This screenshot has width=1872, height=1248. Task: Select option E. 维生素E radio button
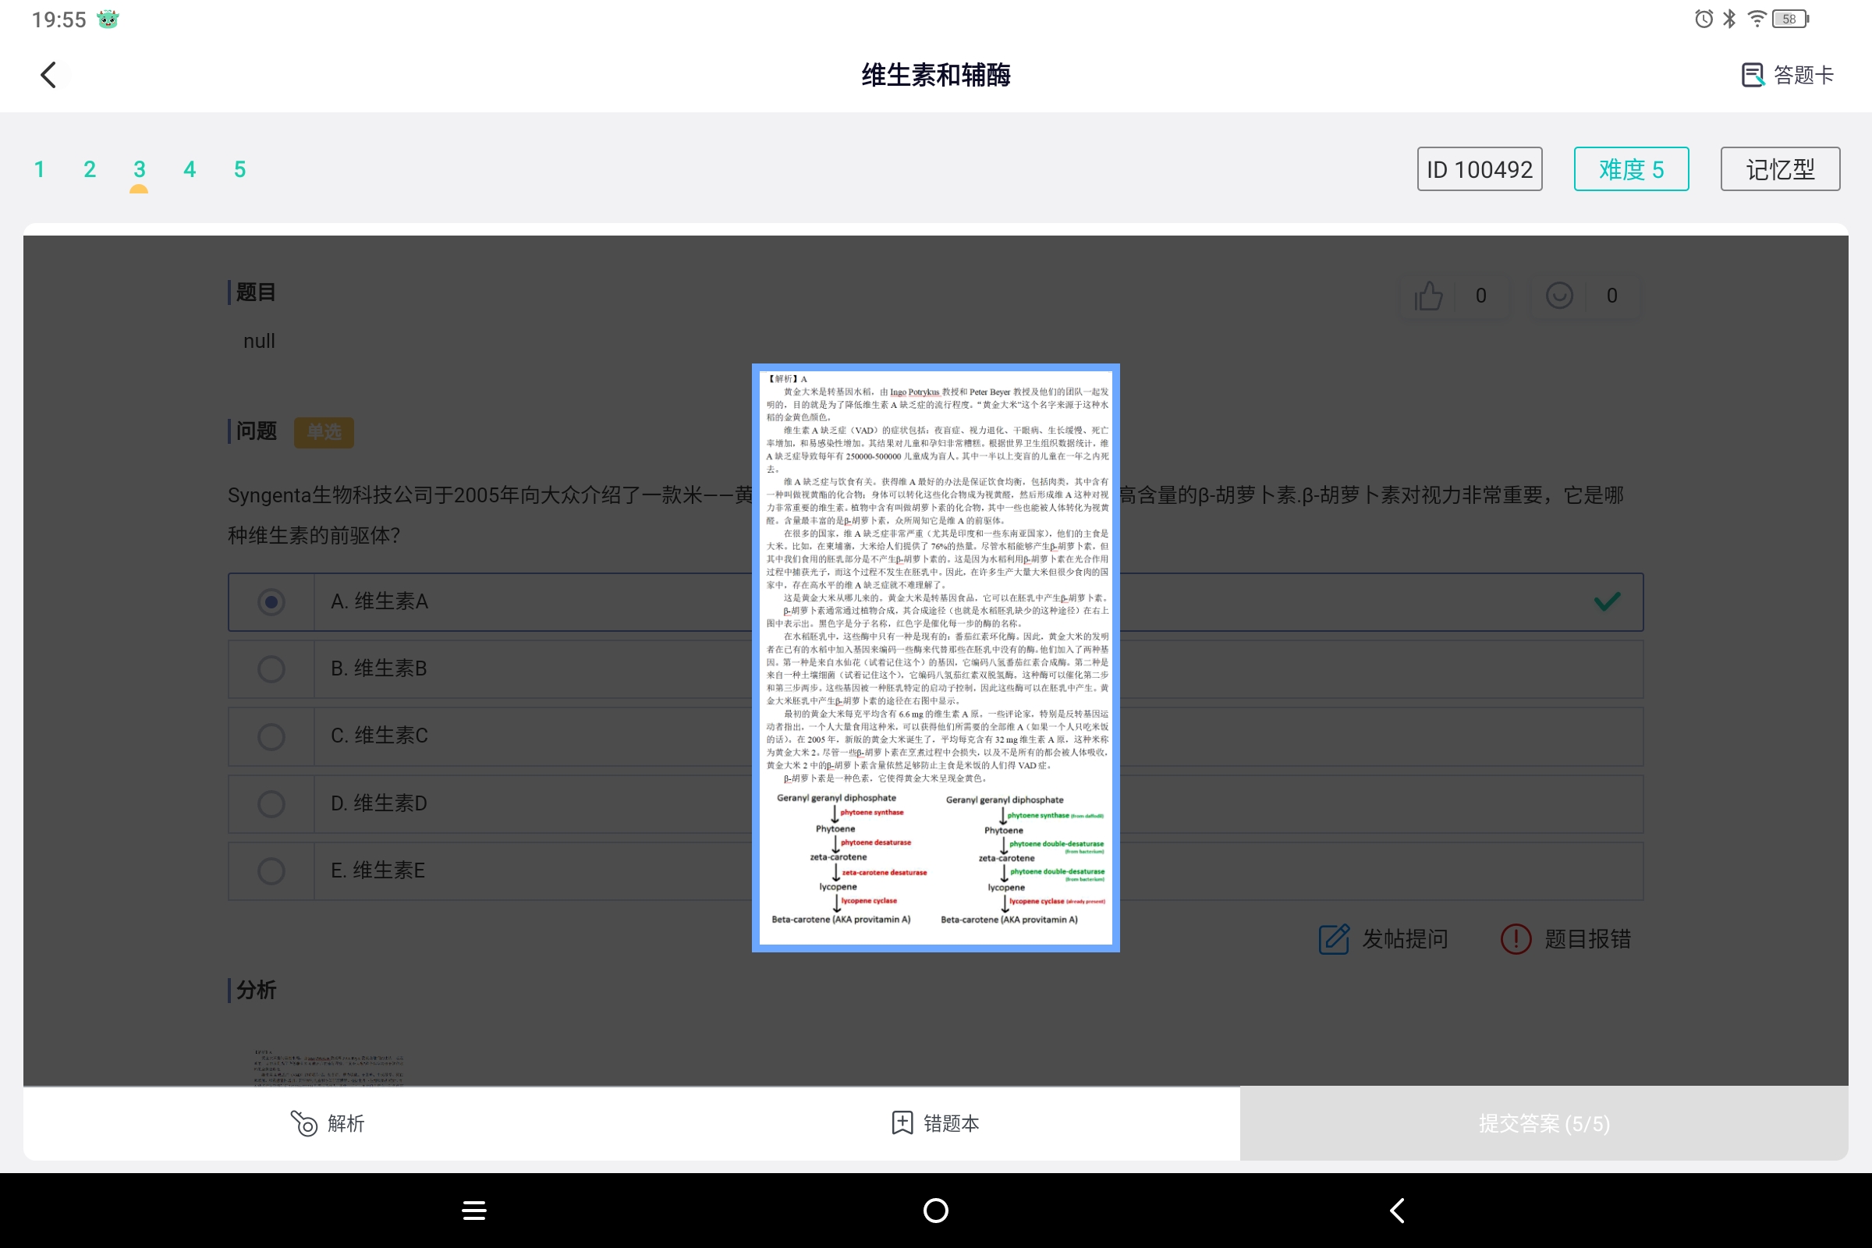(x=271, y=870)
